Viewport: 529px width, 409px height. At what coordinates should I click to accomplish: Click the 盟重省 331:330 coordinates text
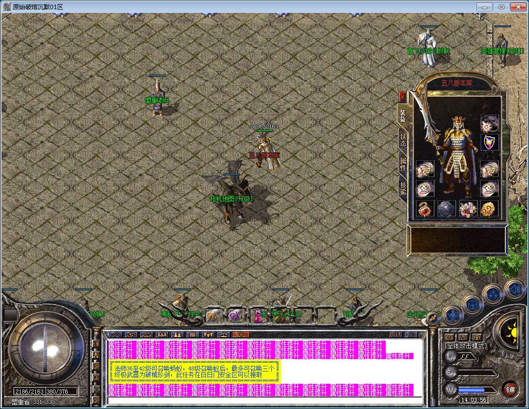[33, 402]
